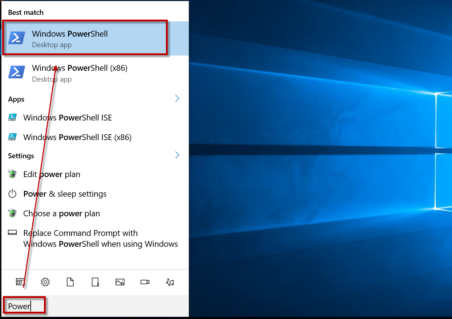The width and height of the screenshot is (452, 319).
Task: Click the Windows PowerShell ISE (x86) icon
Action: 12,137
